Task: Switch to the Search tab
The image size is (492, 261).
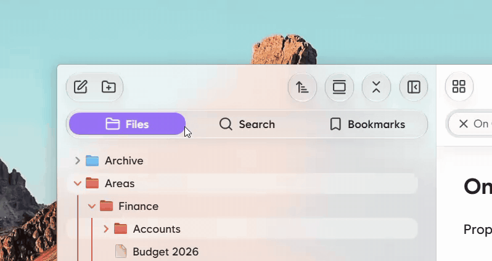Action: 247,124
